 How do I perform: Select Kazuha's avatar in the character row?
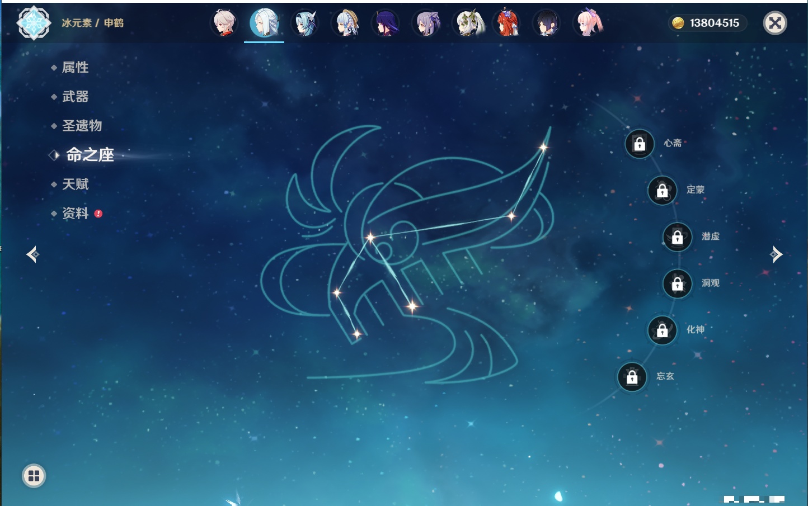click(x=224, y=23)
